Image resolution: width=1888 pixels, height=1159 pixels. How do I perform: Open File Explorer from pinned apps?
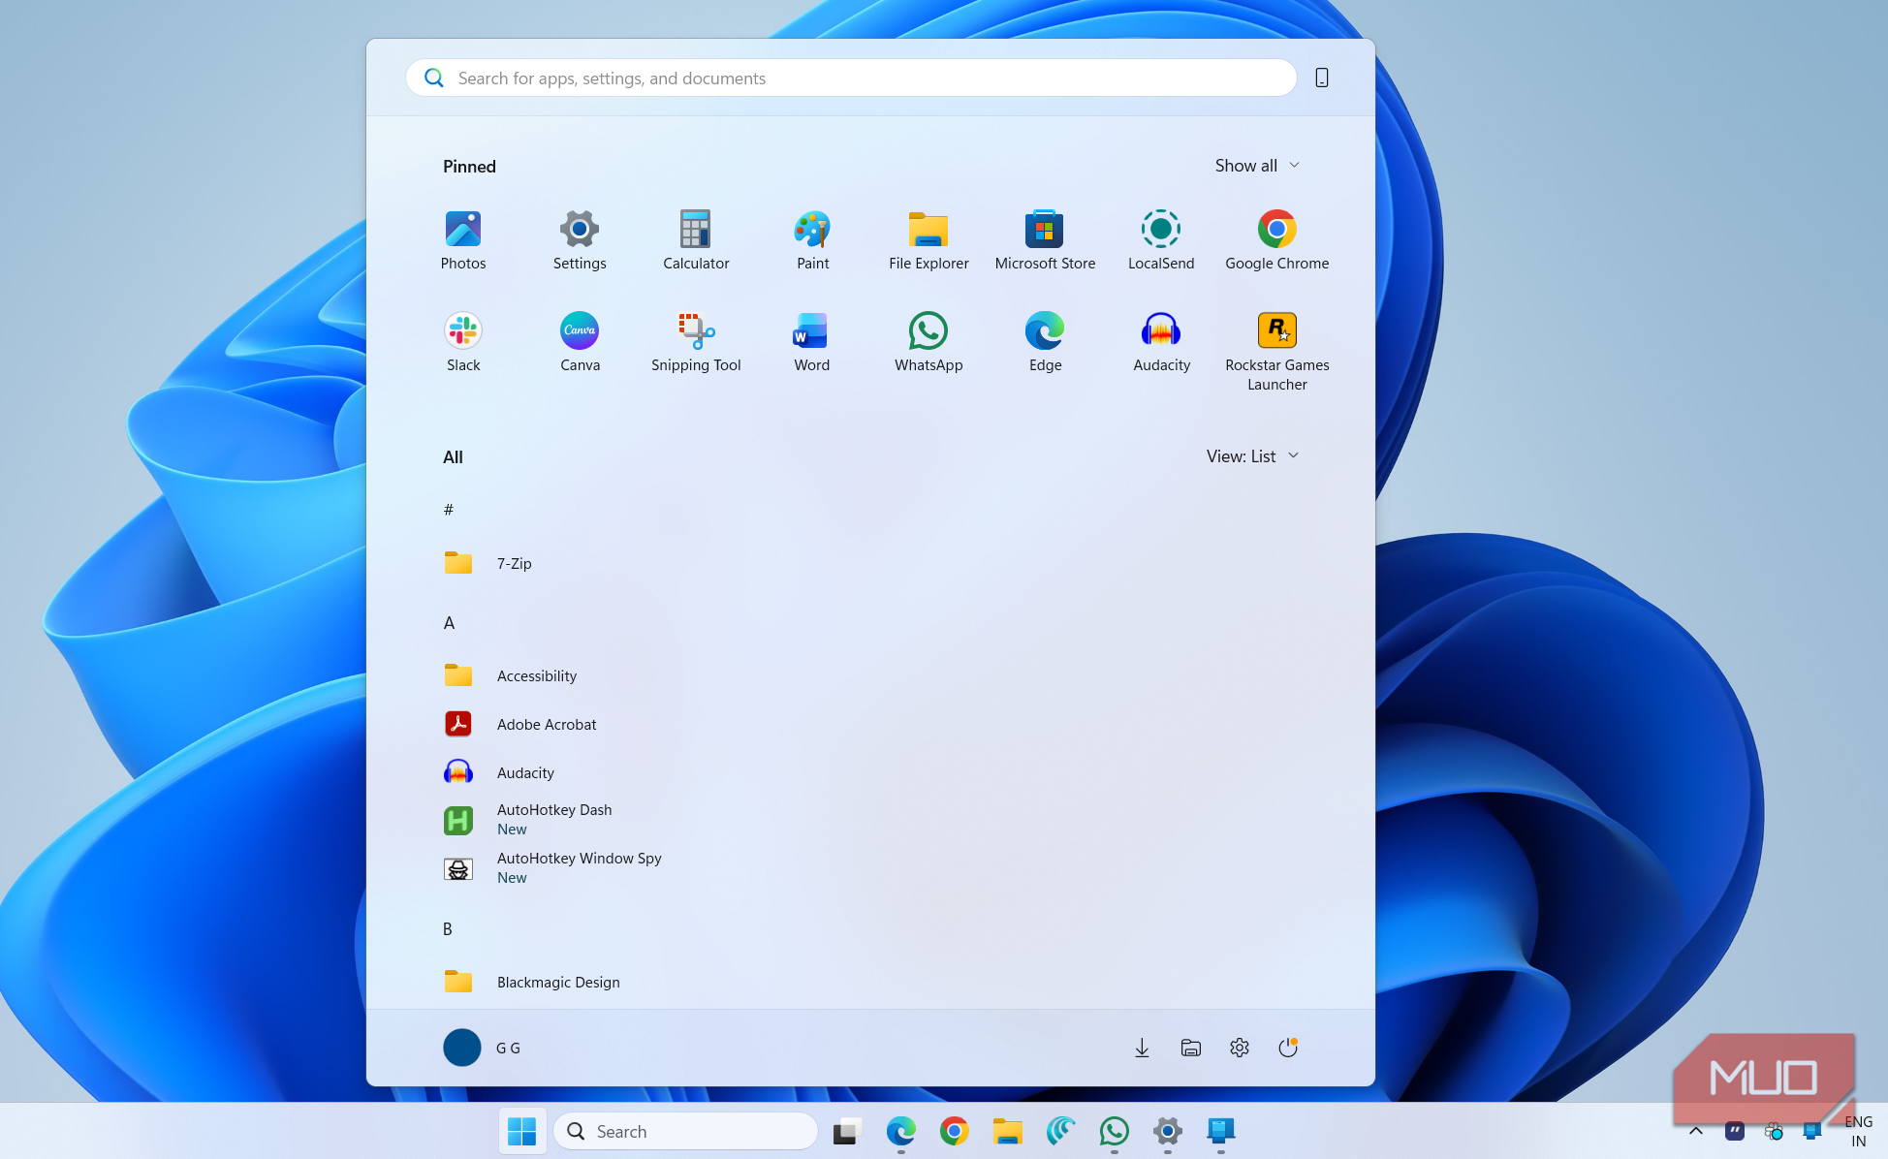[928, 240]
